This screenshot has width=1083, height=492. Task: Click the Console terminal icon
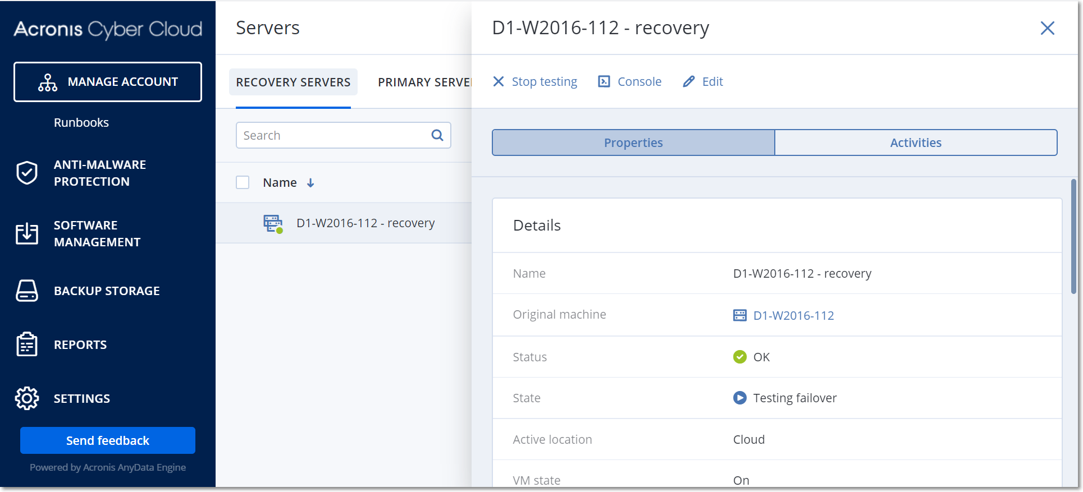click(604, 82)
